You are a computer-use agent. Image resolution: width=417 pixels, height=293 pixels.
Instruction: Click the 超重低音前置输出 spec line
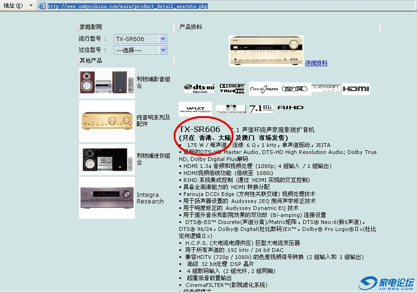[205, 278]
